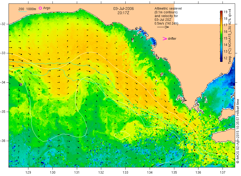Click the longitude label 131

tap(77, 173)
